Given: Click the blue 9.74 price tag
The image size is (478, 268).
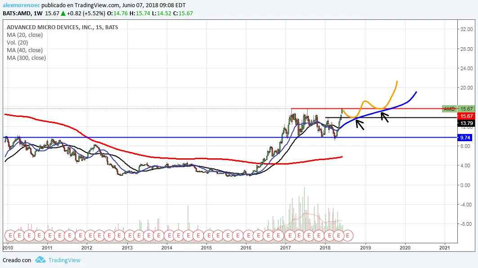Looking at the screenshot, I should (x=465, y=138).
